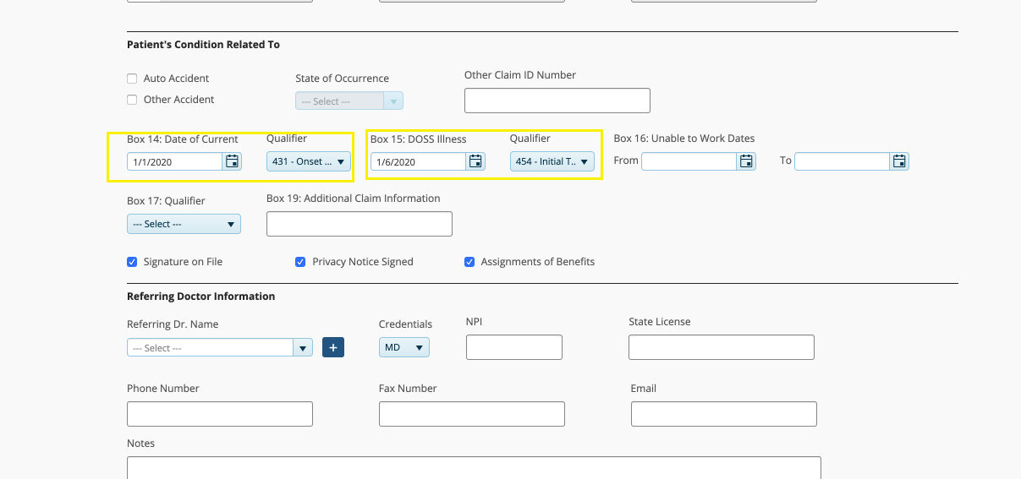
Task: Click the State License input field
Action: click(722, 347)
